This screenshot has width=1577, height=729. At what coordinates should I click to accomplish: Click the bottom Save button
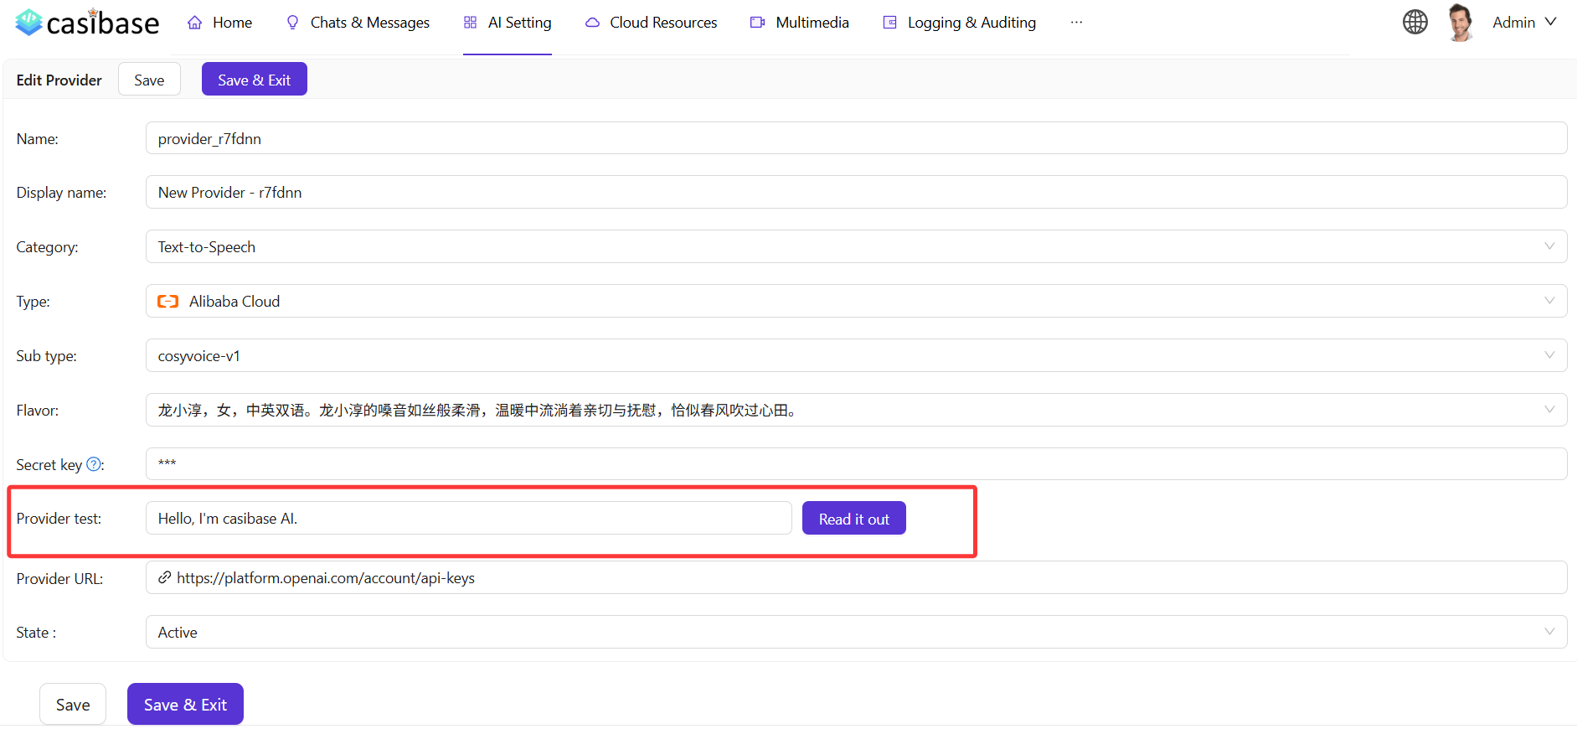click(73, 705)
